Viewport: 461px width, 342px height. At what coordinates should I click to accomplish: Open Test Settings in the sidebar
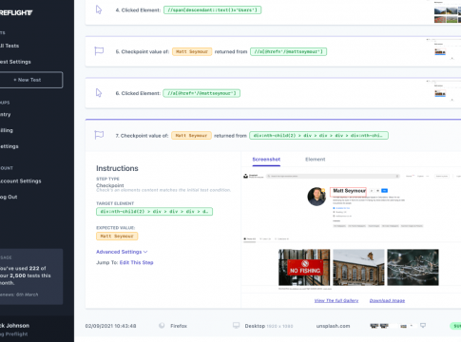point(15,62)
